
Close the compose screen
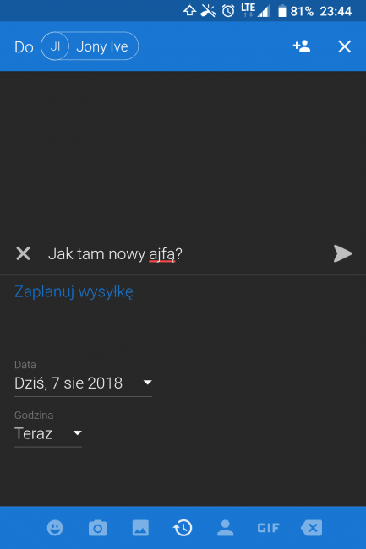pyautogui.click(x=345, y=46)
